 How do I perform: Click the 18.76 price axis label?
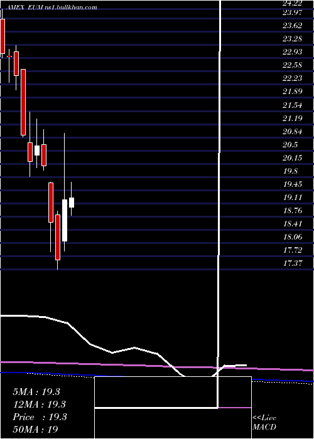pos(292,211)
